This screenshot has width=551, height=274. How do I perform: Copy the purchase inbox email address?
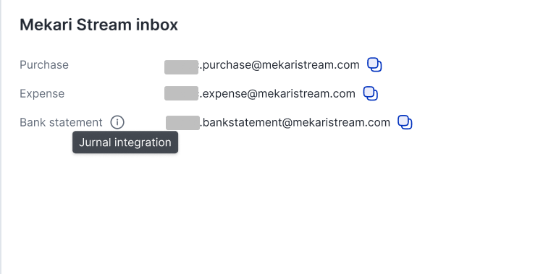click(374, 65)
